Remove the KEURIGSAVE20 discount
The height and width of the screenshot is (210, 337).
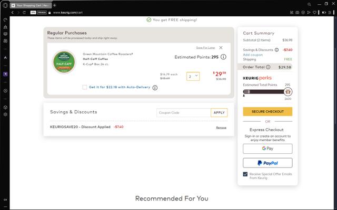coord(221,128)
